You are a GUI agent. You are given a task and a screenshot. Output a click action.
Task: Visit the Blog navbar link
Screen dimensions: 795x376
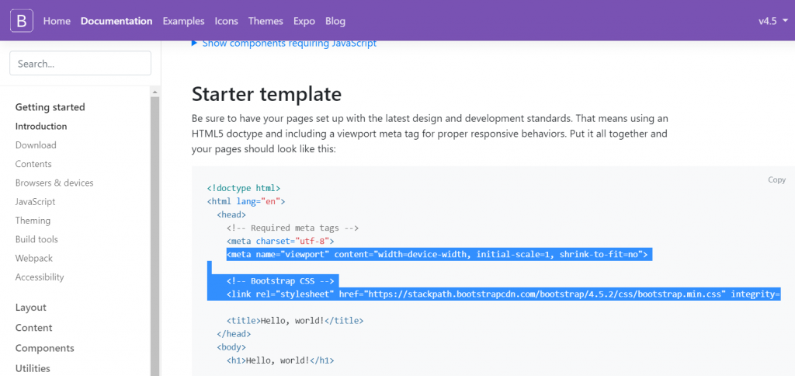(335, 21)
